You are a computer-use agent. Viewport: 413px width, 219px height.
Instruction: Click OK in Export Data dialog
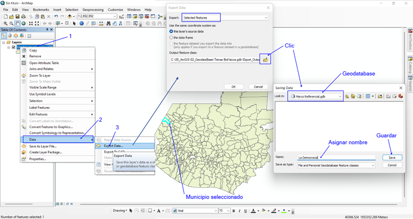click(x=234, y=87)
